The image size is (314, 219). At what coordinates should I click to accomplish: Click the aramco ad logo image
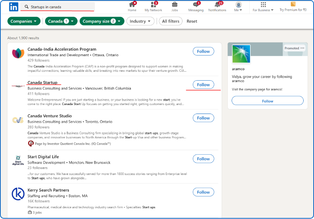click(241, 54)
